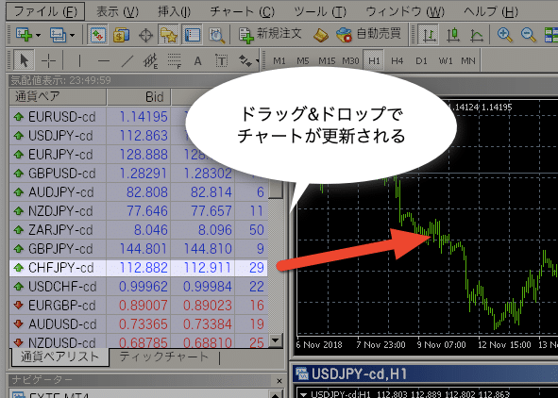
Task: Select the H4 timeframe button
Action: [x=397, y=60]
